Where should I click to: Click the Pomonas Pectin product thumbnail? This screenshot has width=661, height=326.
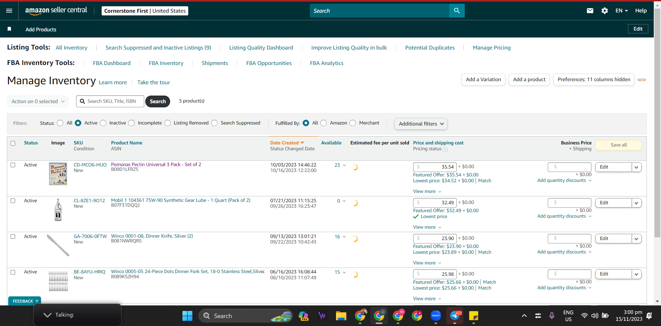tap(58, 174)
